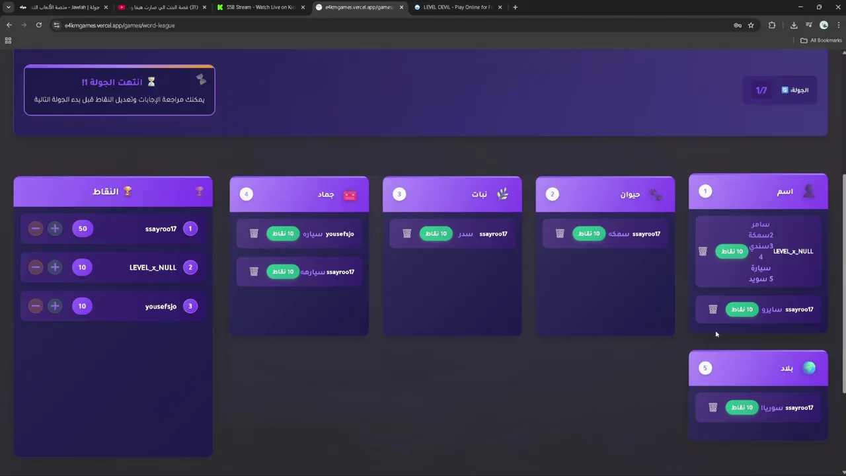Increase points for ssayroo17 in the scoreboard
Screen dimensions: 846x476
[55, 229]
